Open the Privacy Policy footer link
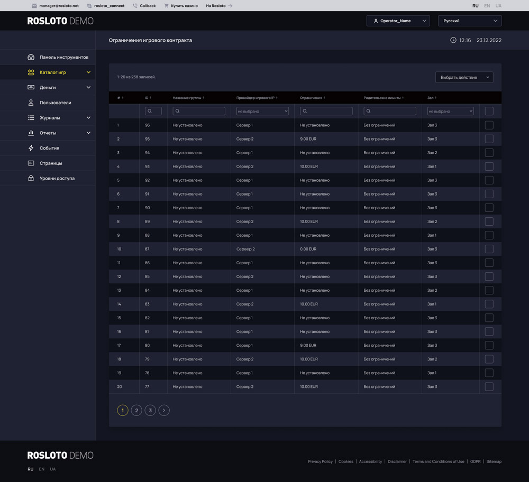 pyautogui.click(x=320, y=461)
